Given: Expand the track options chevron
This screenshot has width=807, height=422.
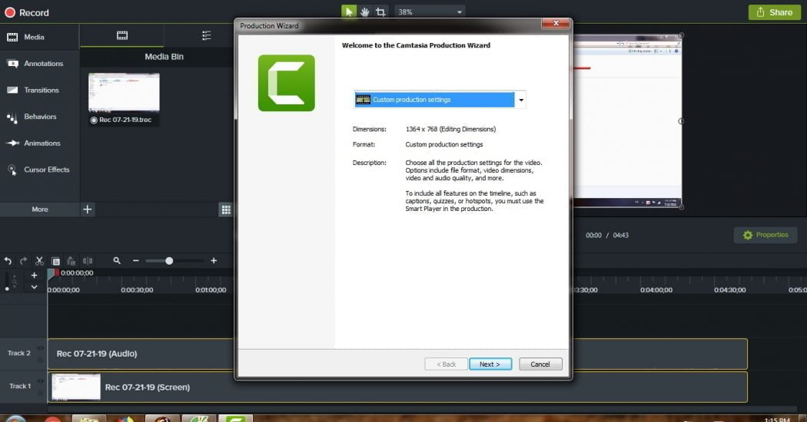Looking at the screenshot, I should tap(34, 287).
